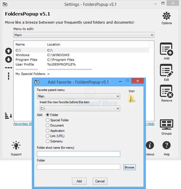Open the insert-before-item dropdown showing C:\

click(x=80, y=108)
